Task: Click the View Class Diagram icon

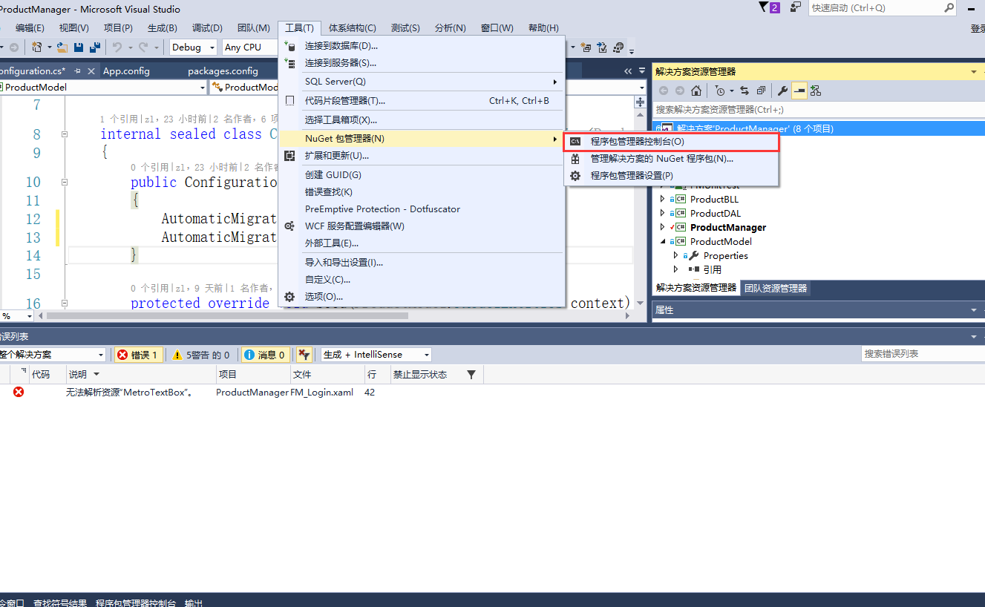Action: click(x=816, y=91)
